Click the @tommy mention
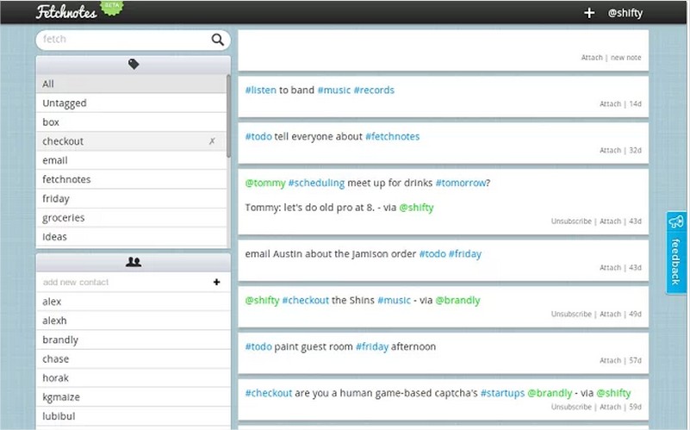The height and width of the screenshot is (430, 690). (x=265, y=183)
